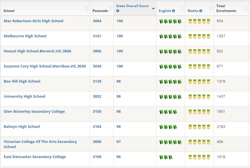This screenshot has height=168, width=250.
Task: Open Victorian College Of The Arts link
Action: point(40,144)
